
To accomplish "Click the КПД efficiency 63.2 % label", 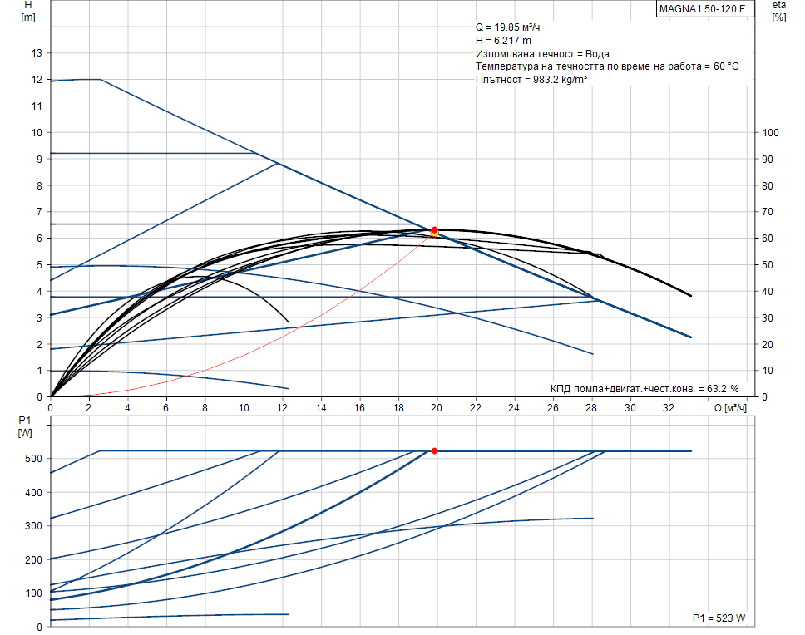I will click(644, 388).
